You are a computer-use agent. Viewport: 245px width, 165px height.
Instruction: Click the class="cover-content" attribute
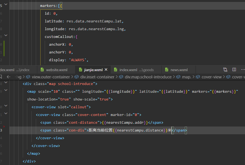coord(85,115)
